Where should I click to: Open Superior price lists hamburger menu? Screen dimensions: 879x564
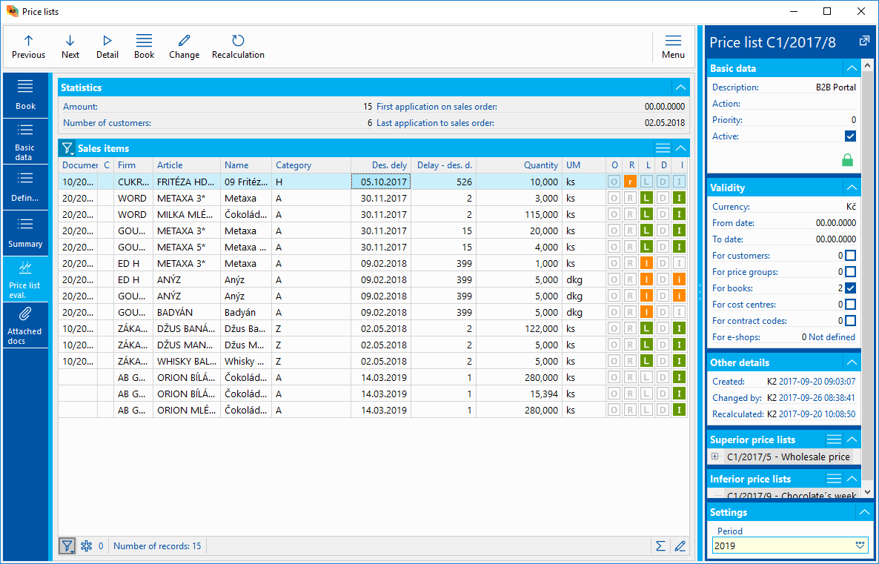pos(834,439)
